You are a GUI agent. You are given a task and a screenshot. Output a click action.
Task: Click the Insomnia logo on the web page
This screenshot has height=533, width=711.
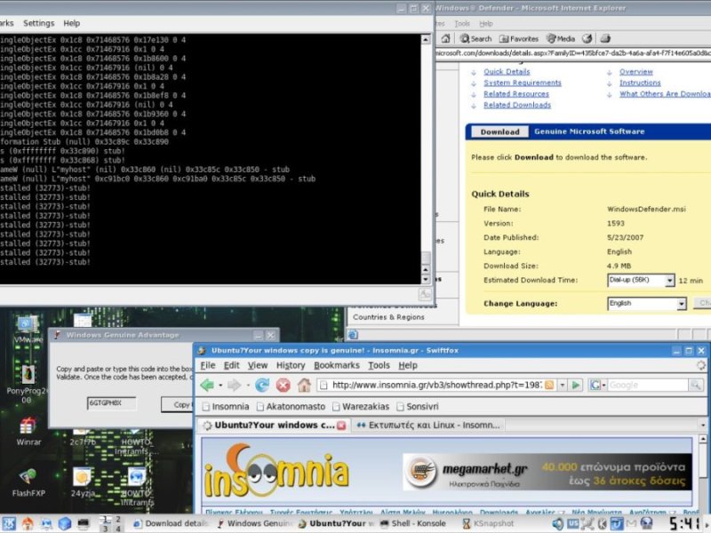tap(276, 472)
